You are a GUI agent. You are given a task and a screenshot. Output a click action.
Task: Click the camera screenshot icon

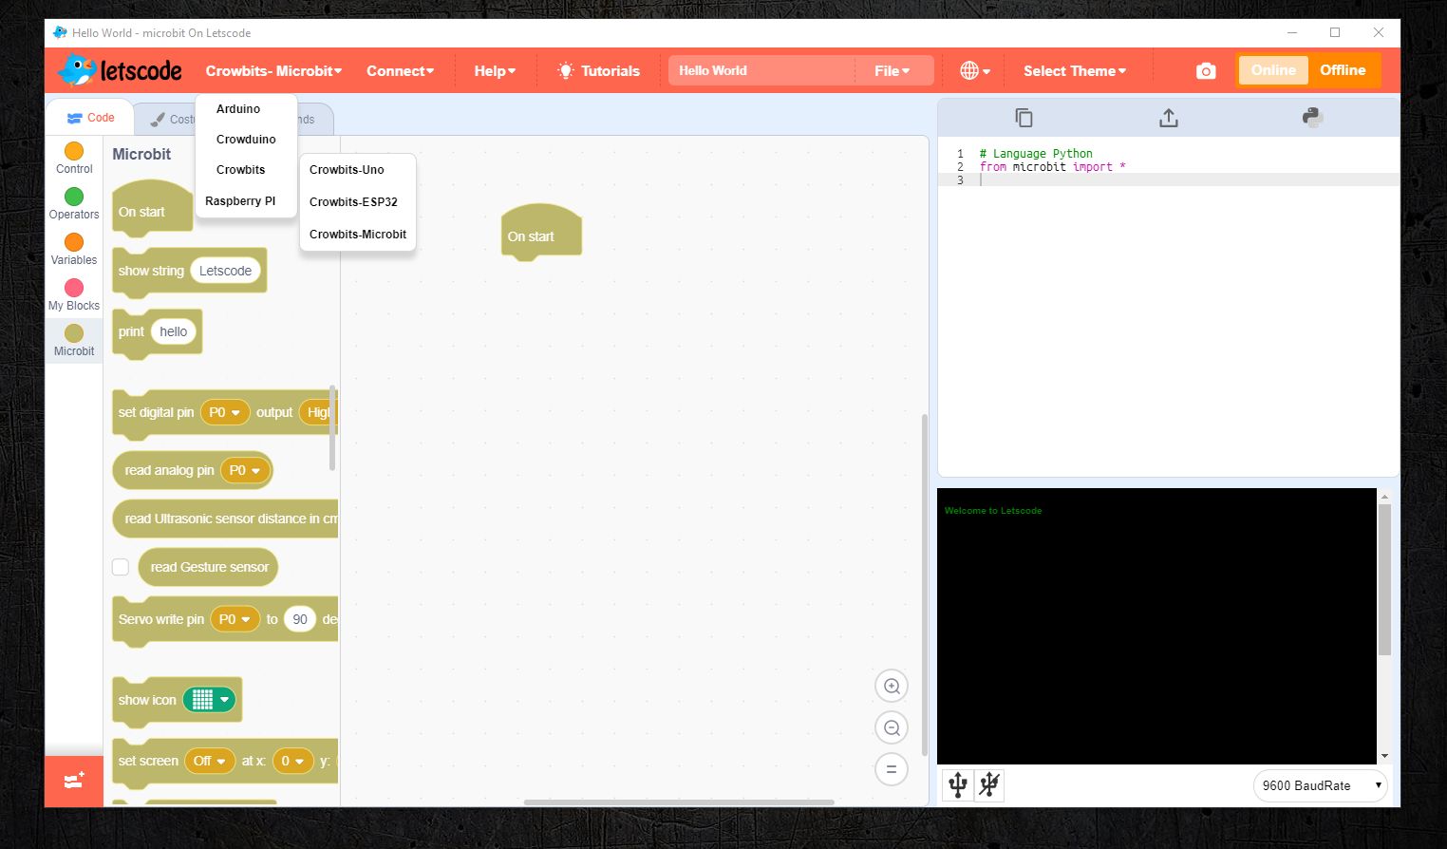1206,71
